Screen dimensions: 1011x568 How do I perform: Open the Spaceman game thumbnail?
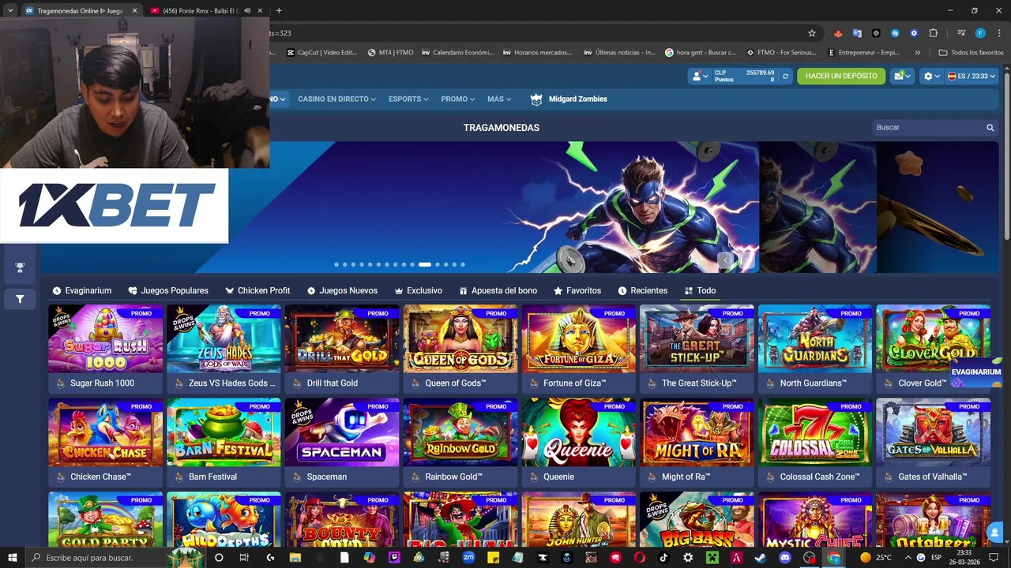[x=342, y=432]
